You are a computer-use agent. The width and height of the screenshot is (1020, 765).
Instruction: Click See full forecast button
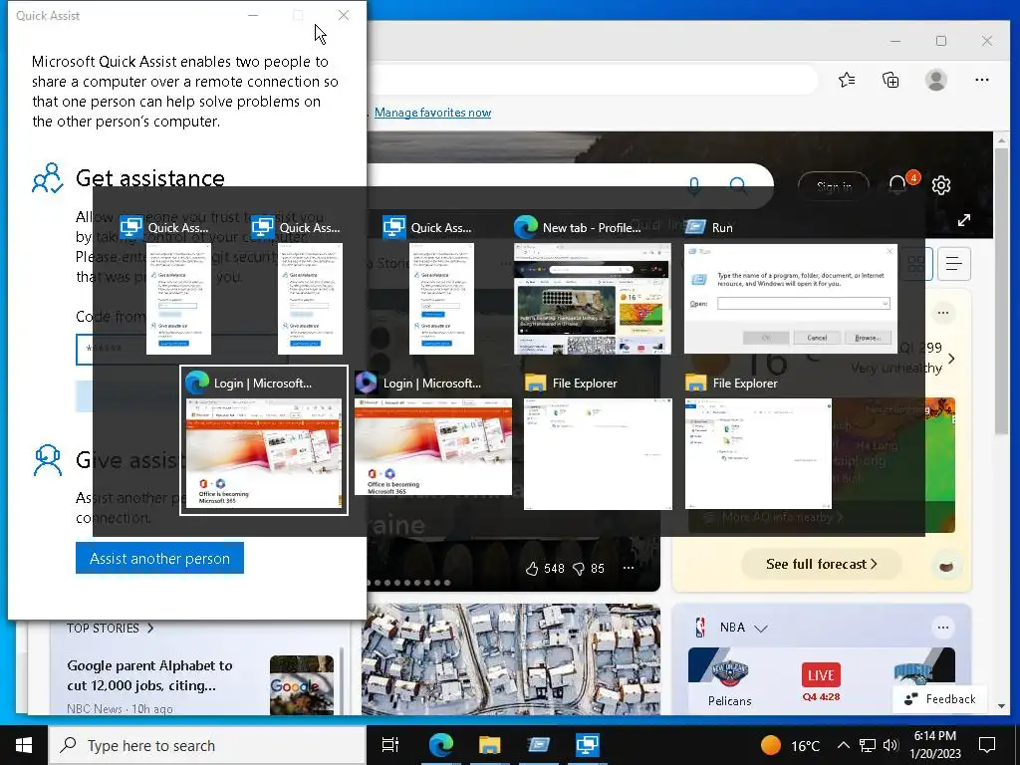tap(821, 564)
